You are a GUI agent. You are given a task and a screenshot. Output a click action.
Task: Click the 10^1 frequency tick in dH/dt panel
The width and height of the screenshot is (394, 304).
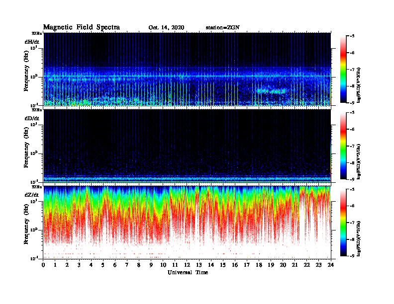34,48
